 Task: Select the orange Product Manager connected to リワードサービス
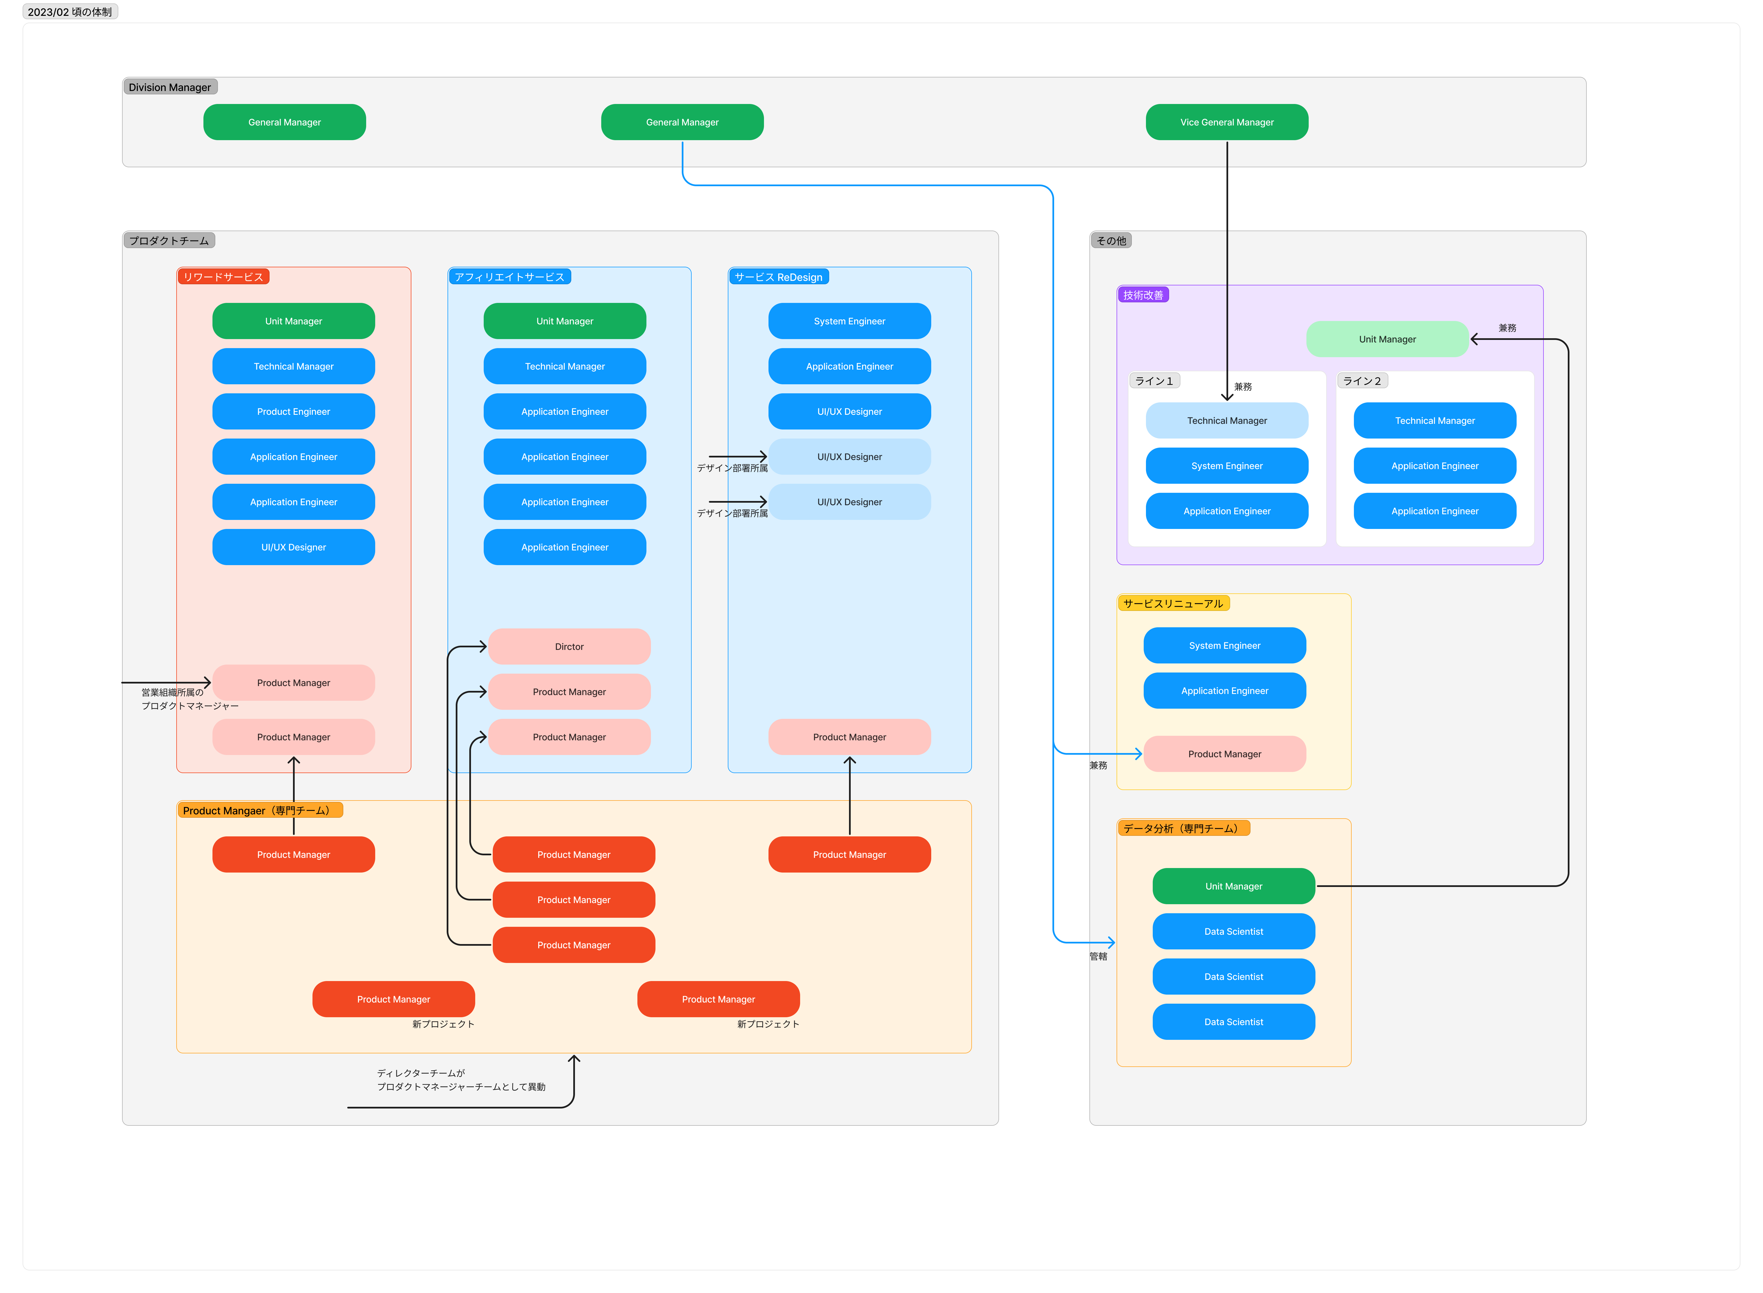pos(294,855)
